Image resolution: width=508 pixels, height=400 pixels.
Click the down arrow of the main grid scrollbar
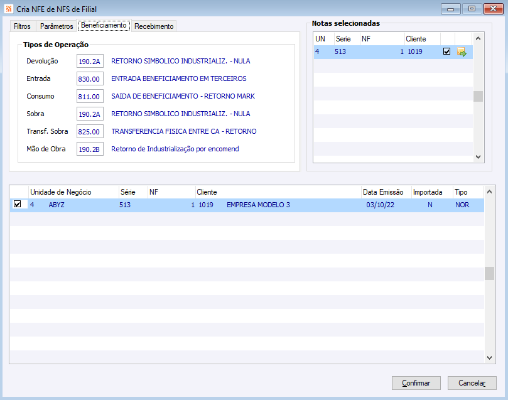pos(490,357)
